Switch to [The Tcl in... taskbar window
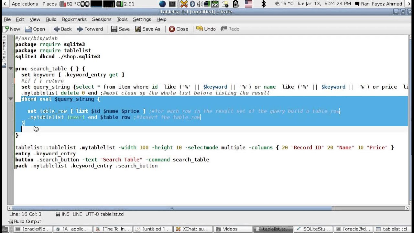Image resolution: width=414 pixels, height=233 pixels. click(x=113, y=229)
